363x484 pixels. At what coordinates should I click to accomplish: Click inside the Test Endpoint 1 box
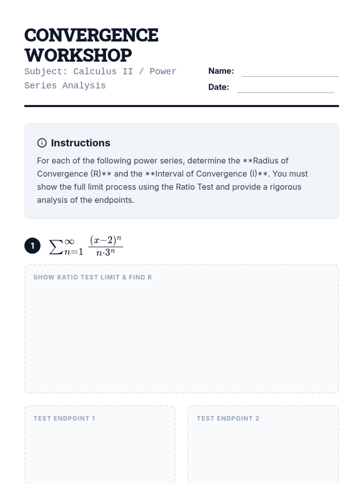pos(100,454)
